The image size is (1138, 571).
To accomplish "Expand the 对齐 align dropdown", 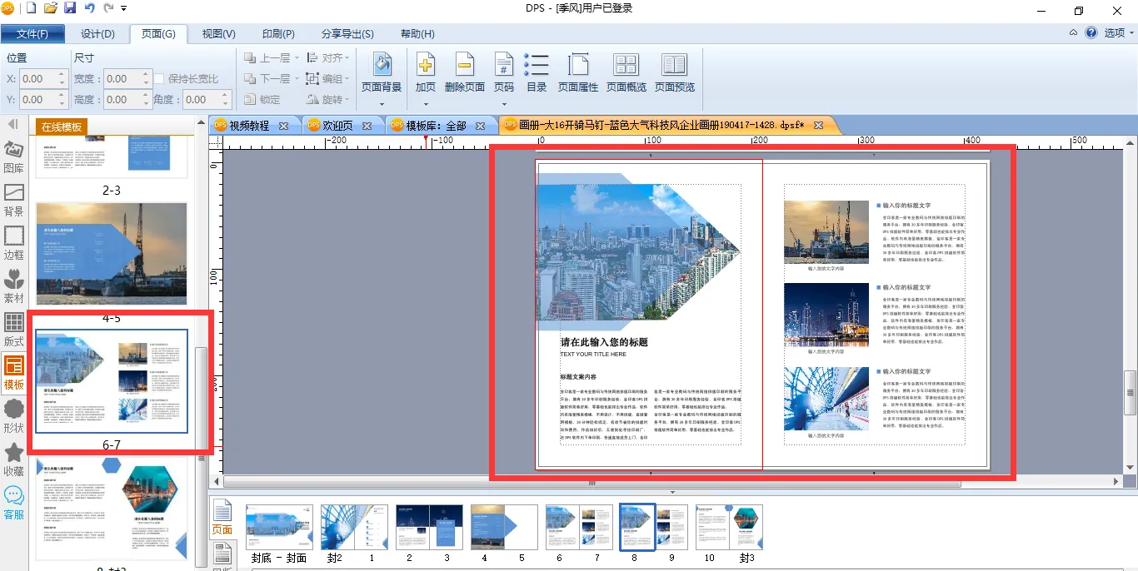I will click(347, 58).
